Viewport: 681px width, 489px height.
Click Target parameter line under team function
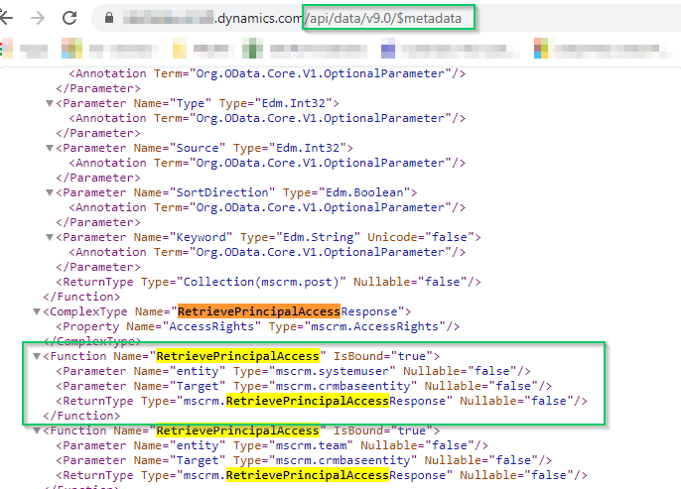[304, 460]
